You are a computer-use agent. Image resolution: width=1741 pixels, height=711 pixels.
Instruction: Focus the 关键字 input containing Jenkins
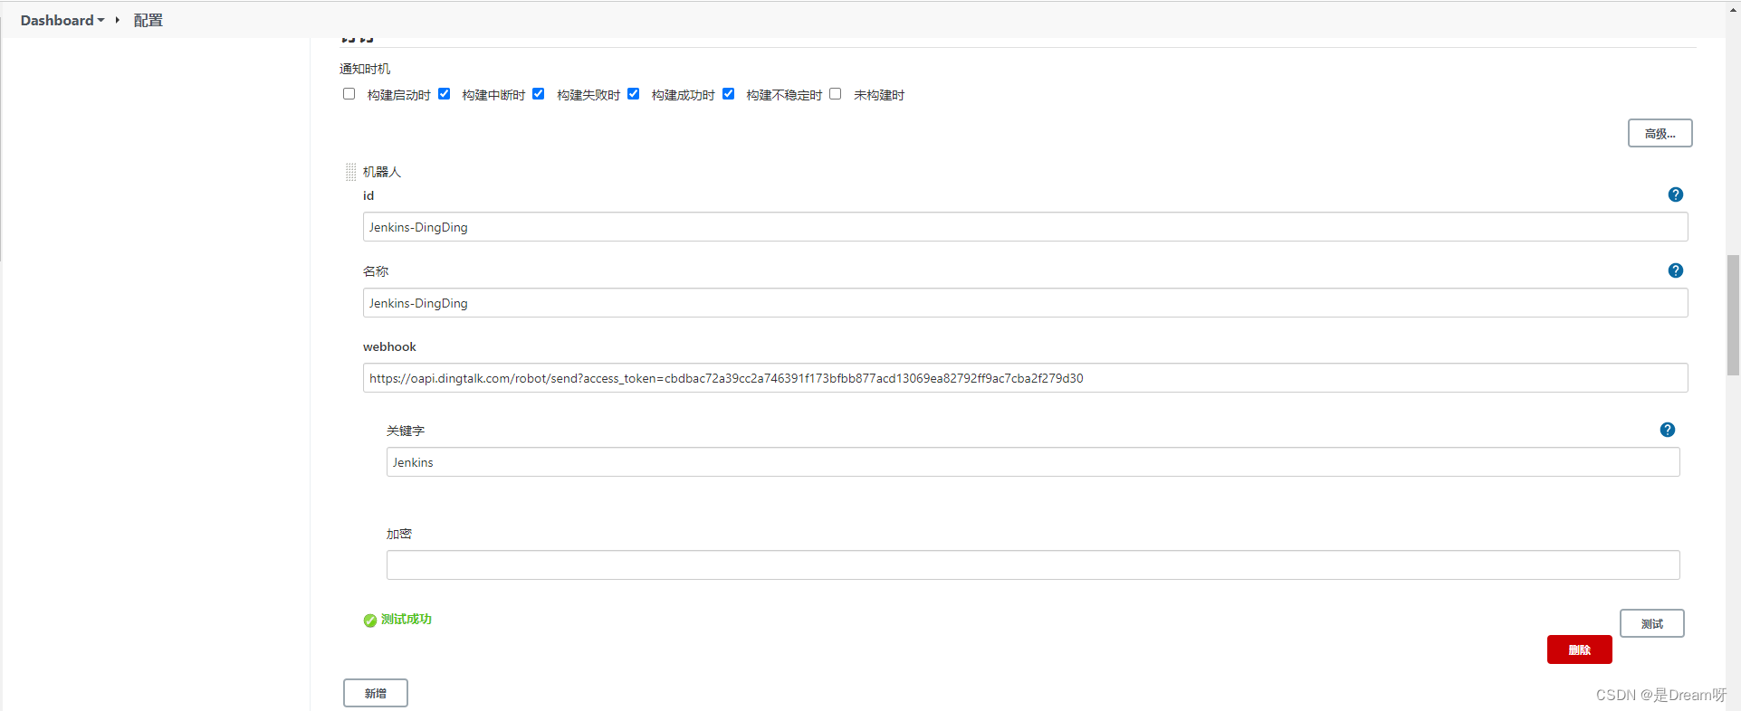pos(1033,462)
